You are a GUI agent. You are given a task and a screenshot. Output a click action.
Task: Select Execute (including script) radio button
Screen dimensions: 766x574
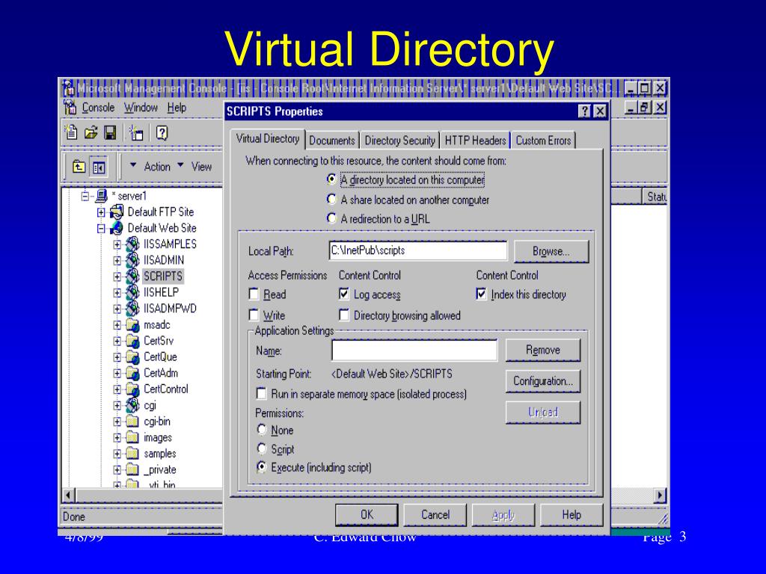tap(262, 467)
